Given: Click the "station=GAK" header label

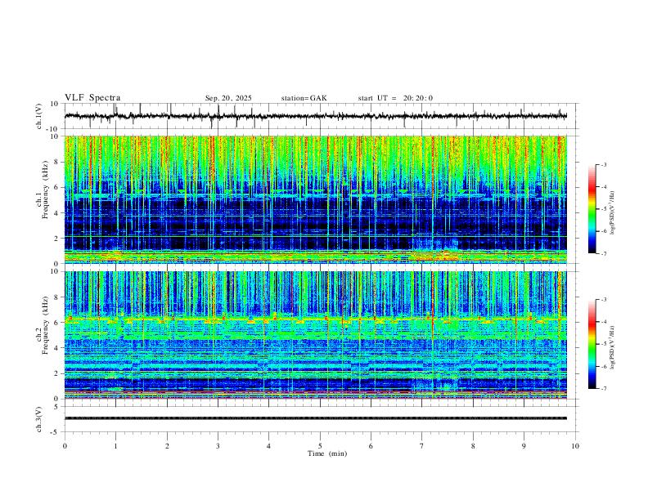Looking at the screenshot, I should pos(304,98).
